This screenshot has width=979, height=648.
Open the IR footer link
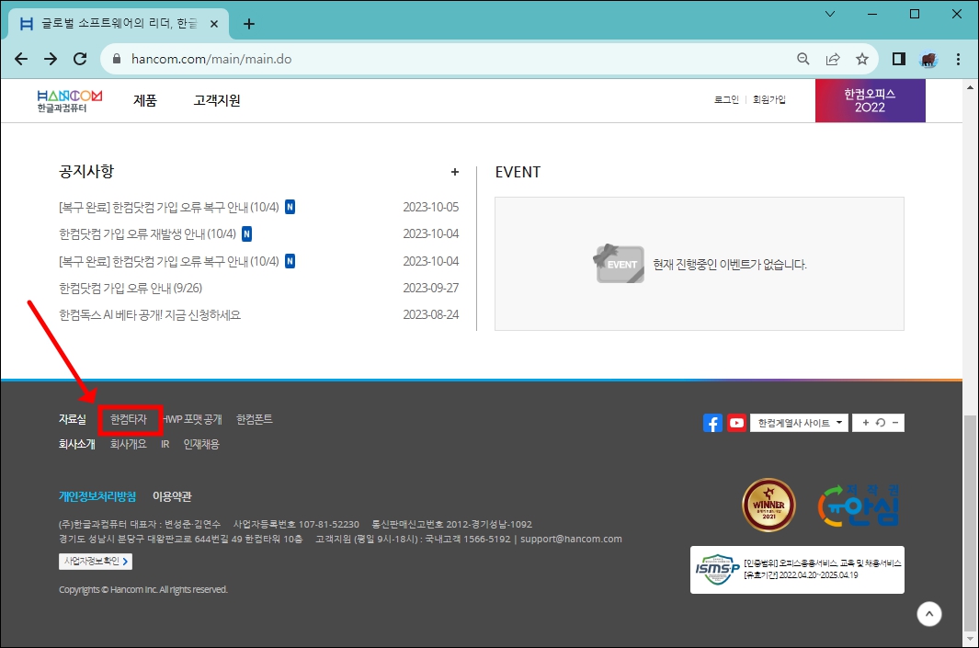coord(165,444)
